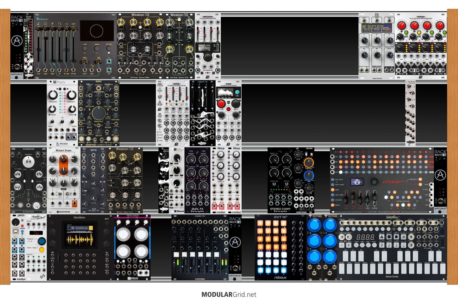This screenshot has width=458, height=300.
Task: Select the SWT16+ pad sequencer module
Action: click(x=281, y=247)
